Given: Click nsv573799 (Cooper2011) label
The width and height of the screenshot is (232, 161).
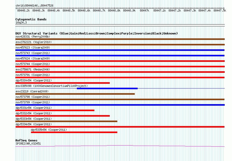Looking at the screenshot, I should 33,102.
